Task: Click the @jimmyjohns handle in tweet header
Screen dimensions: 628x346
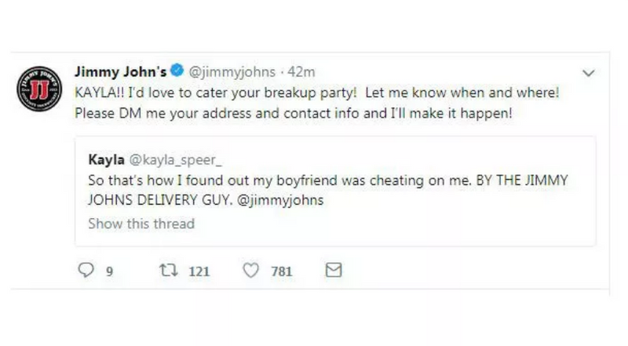Action: (232, 71)
